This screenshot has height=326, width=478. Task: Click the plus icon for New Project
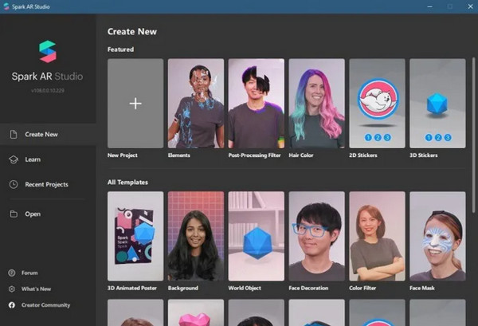135,104
